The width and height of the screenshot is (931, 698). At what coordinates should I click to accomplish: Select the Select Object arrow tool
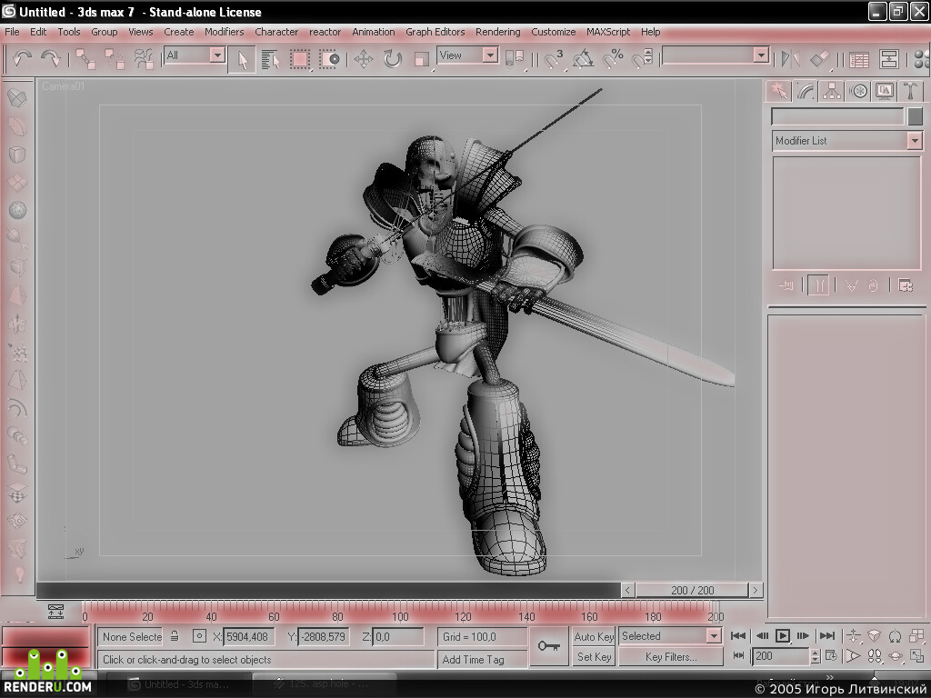[x=242, y=59]
